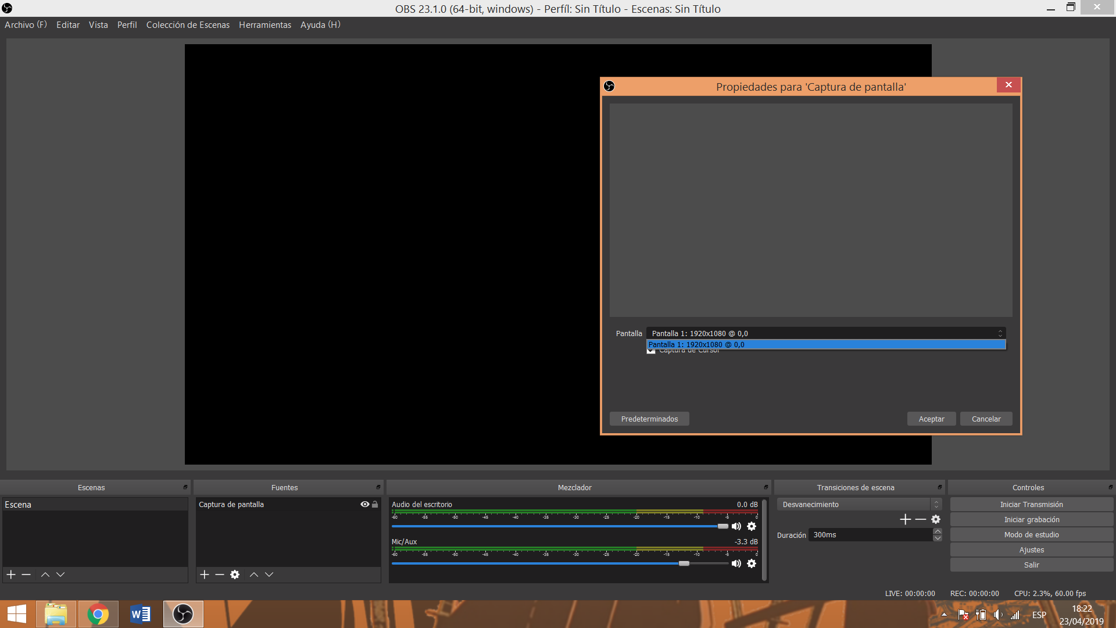Open the Pantalla display dropdown
Image resolution: width=1116 pixels, height=628 pixels.
(825, 333)
